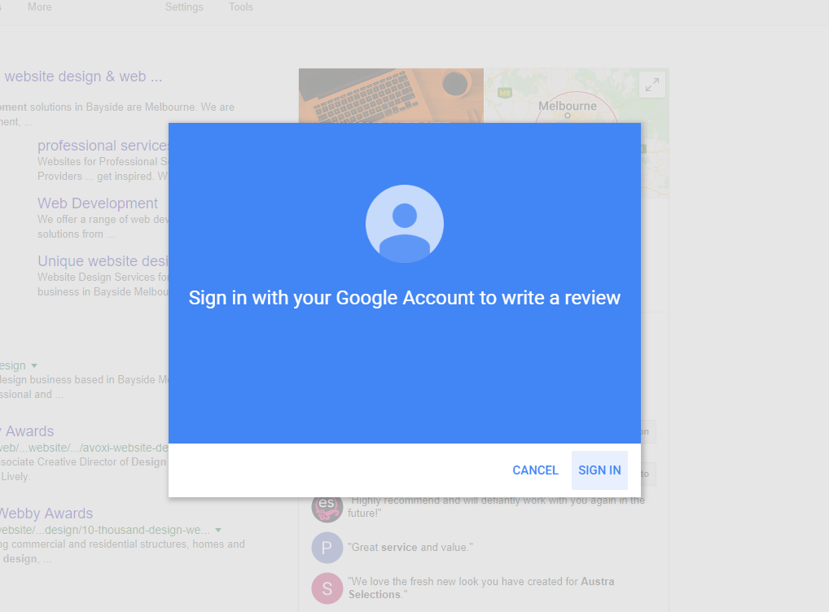Click the SIGN IN button

point(599,470)
